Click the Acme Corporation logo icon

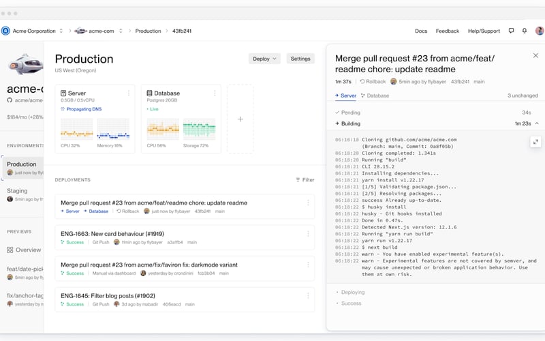(x=5, y=31)
